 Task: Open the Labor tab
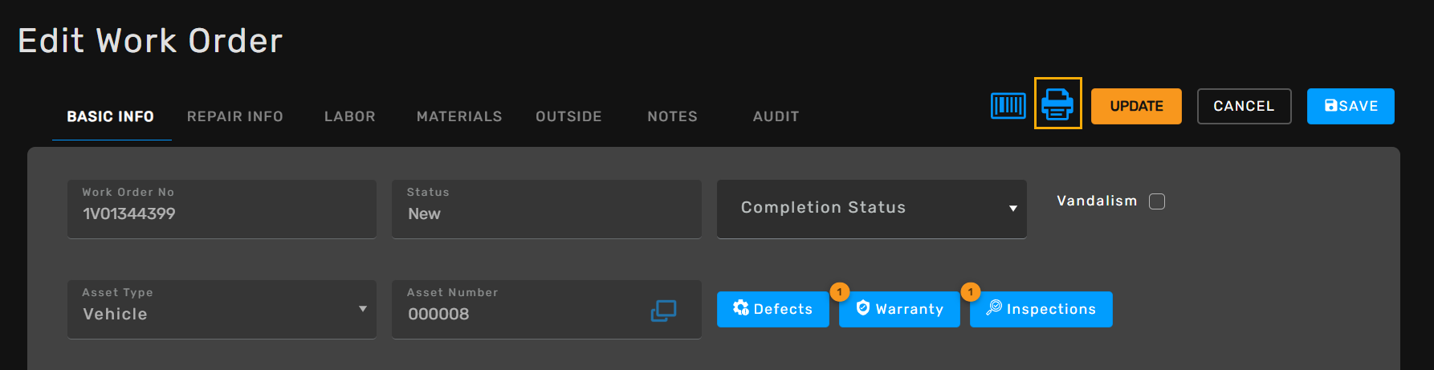click(x=349, y=116)
